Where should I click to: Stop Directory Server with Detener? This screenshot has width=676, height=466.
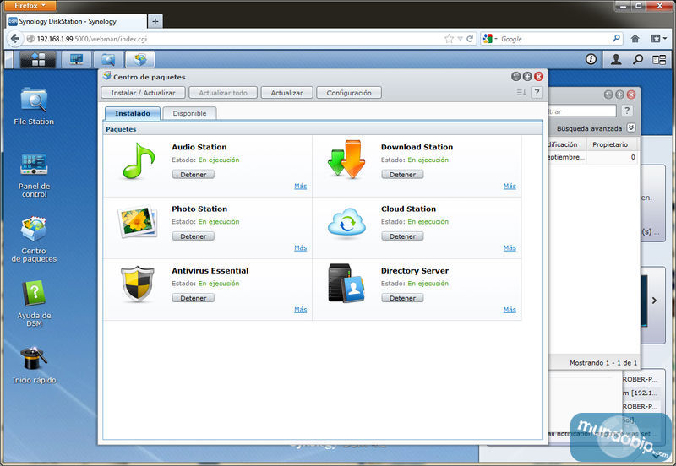tap(402, 298)
